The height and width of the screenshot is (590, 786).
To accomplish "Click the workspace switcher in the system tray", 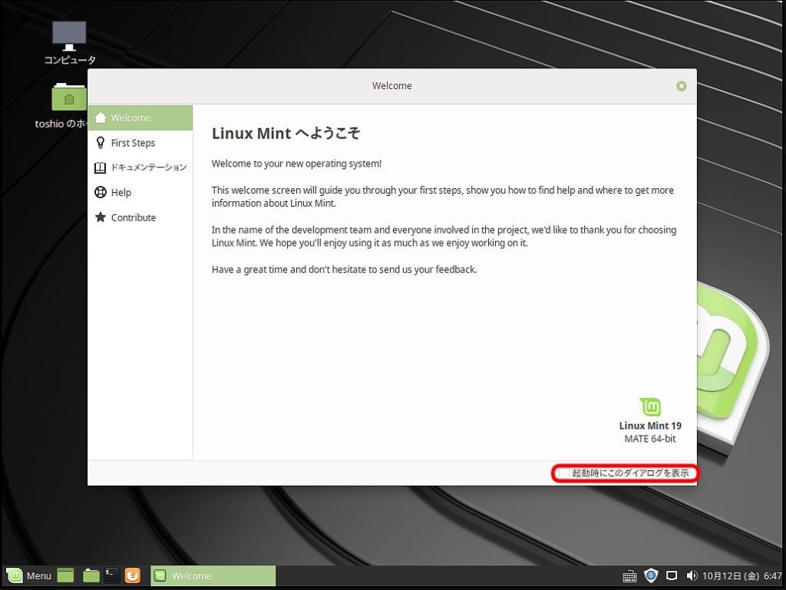I will tap(672, 575).
